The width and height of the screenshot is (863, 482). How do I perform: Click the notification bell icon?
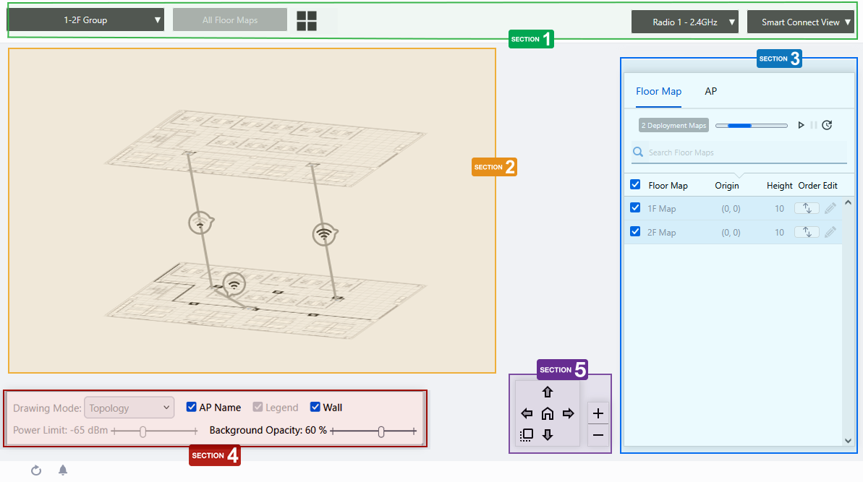click(63, 470)
